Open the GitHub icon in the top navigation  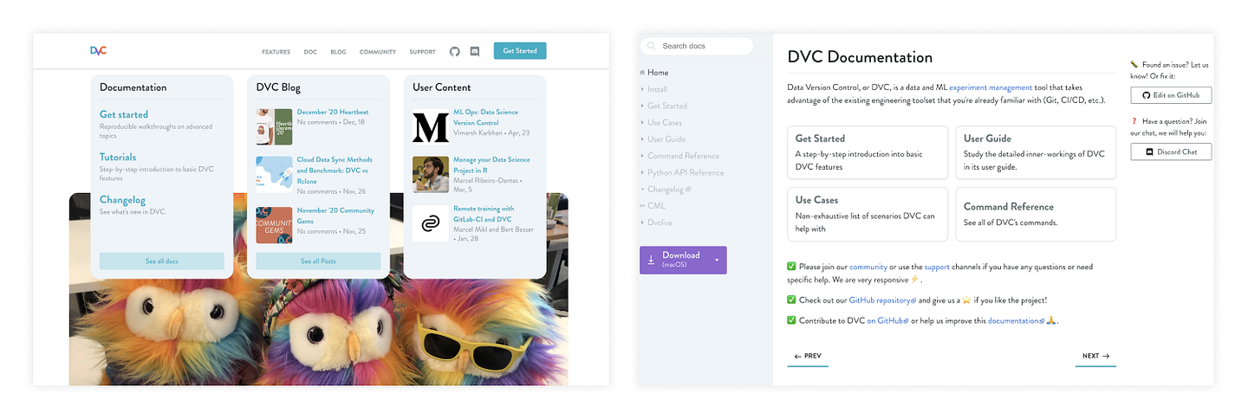point(455,51)
